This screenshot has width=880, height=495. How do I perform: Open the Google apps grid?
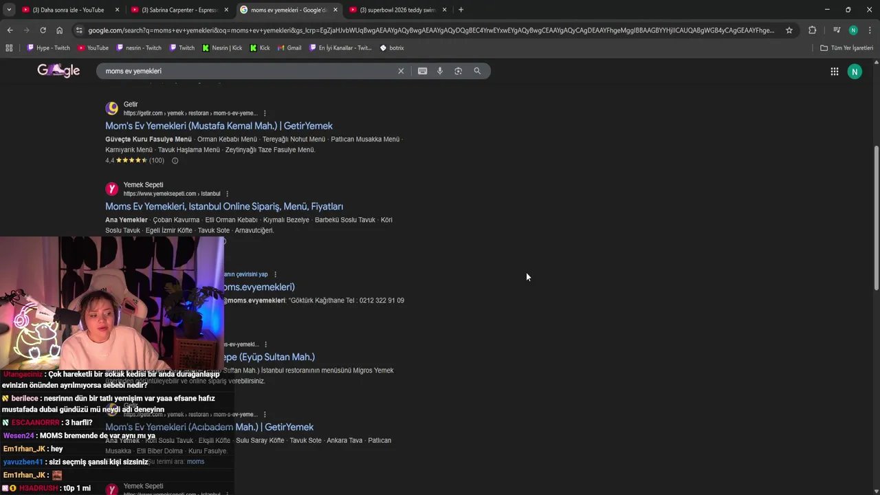coord(835,71)
